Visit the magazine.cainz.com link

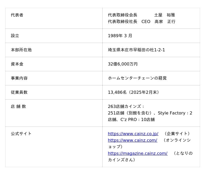138,153
